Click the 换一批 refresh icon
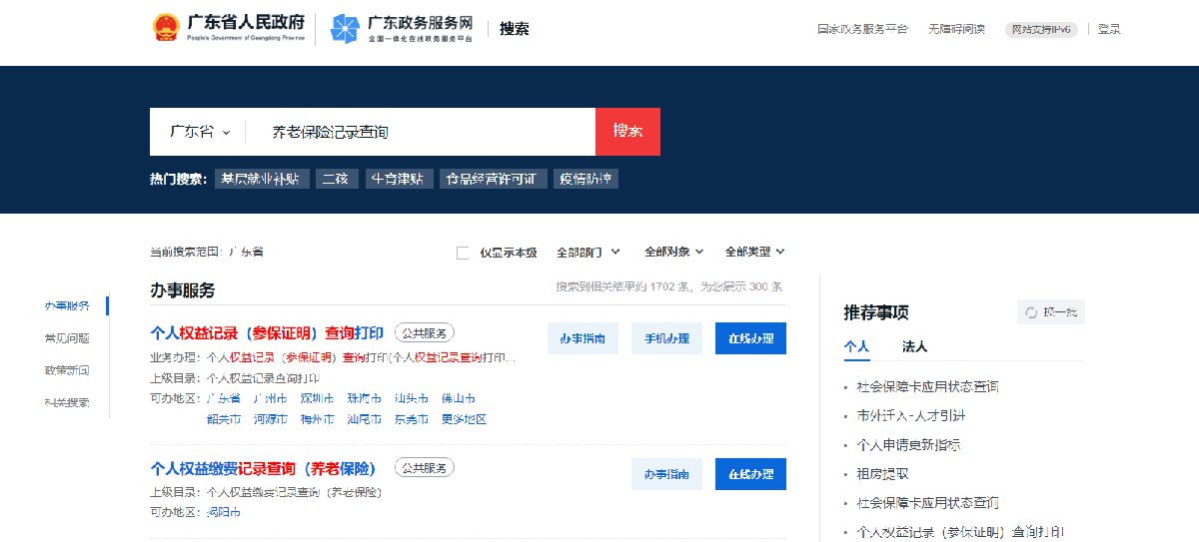Screen dimensions: 1199x542 (x=1031, y=312)
